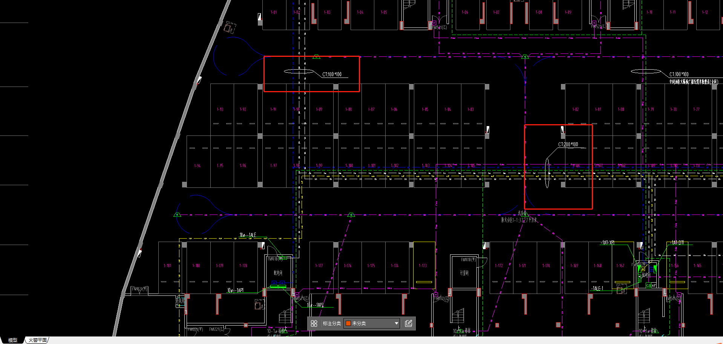Click the edit annotation layers icon

point(408,323)
